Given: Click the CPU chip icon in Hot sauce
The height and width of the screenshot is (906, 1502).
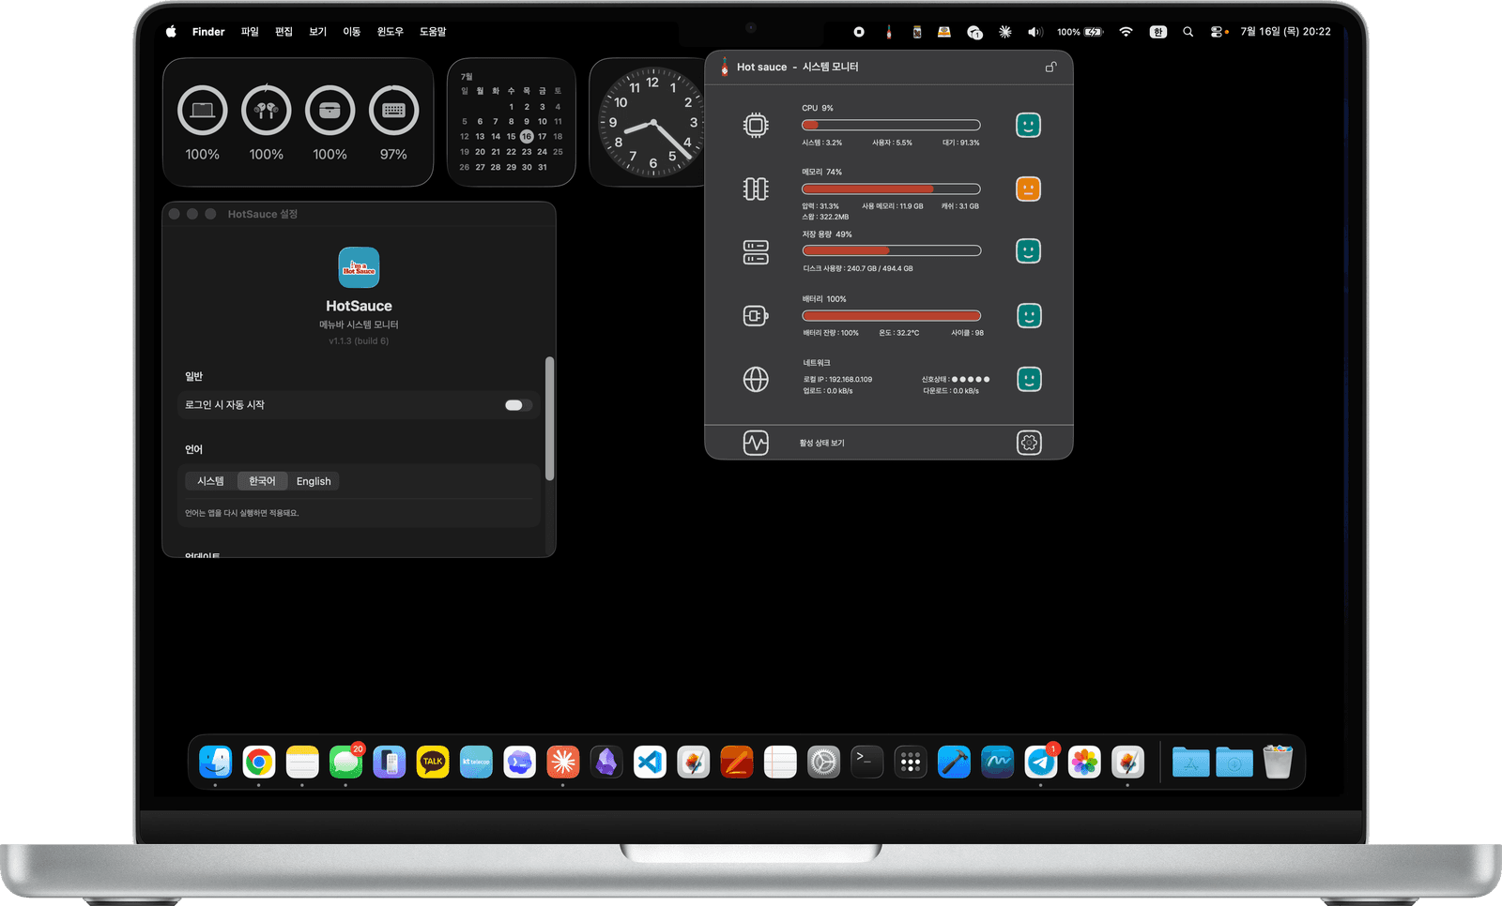Looking at the screenshot, I should pos(756,125).
